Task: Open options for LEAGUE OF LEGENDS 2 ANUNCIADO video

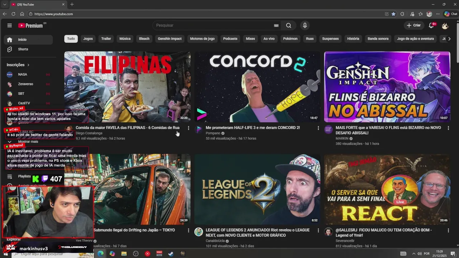Action: point(318,230)
